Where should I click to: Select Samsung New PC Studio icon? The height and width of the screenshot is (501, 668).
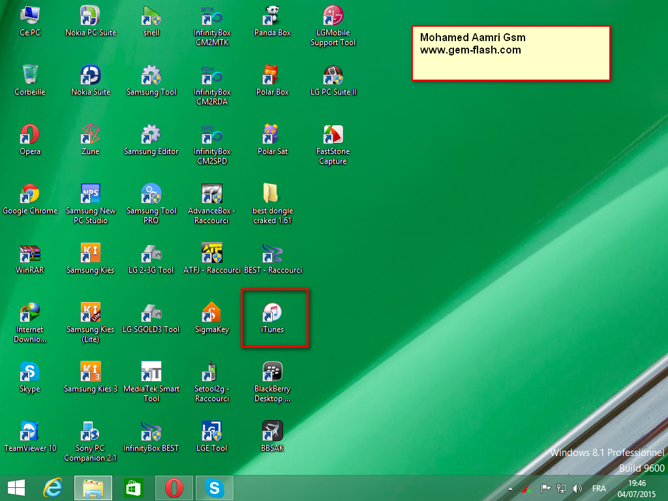(x=90, y=204)
